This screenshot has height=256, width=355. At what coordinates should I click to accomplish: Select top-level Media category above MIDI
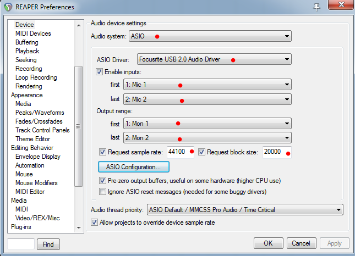click(x=19, y=201)
